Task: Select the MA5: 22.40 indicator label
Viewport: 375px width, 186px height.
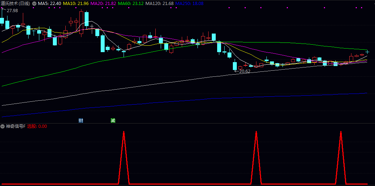Action: 49,3
